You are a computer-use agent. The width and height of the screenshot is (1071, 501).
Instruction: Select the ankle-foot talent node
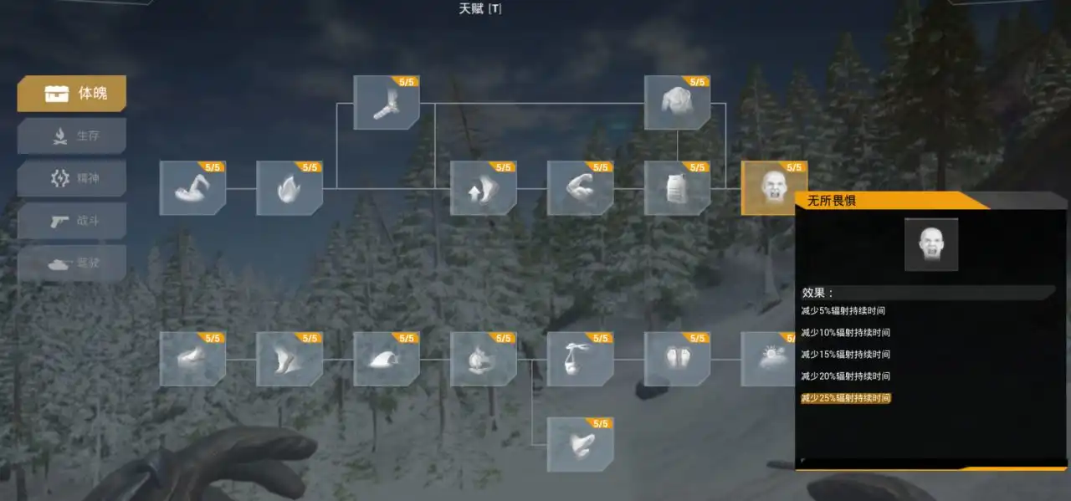(x=387, y=103)
